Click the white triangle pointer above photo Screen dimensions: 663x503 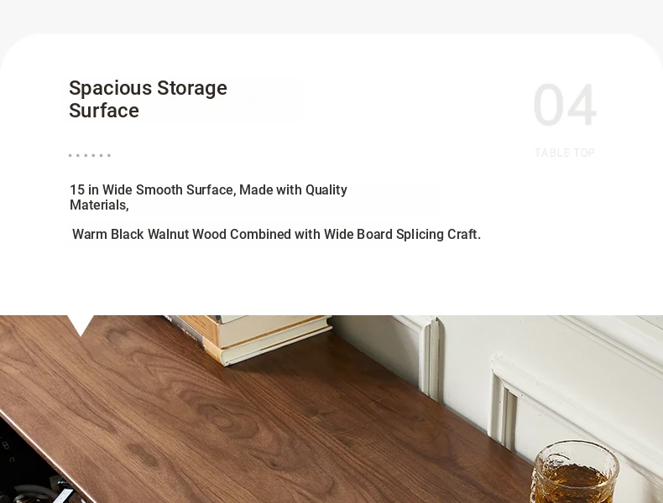coord(81,325)
